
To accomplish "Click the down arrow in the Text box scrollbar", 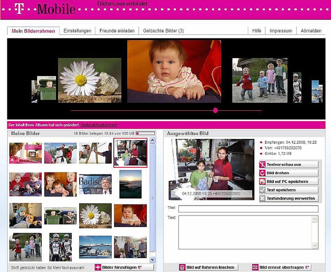I will 315,246.
